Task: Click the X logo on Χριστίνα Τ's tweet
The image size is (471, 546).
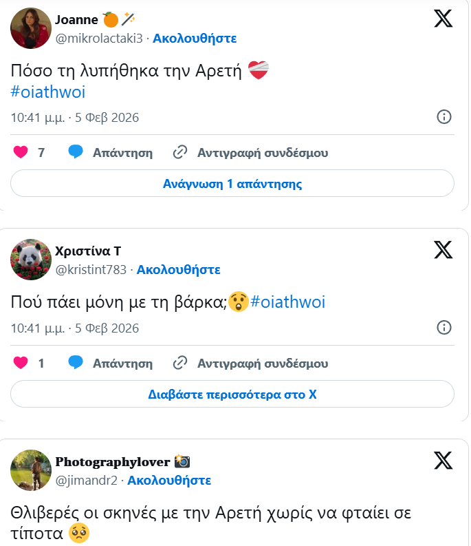Action: tap(443, 249)
